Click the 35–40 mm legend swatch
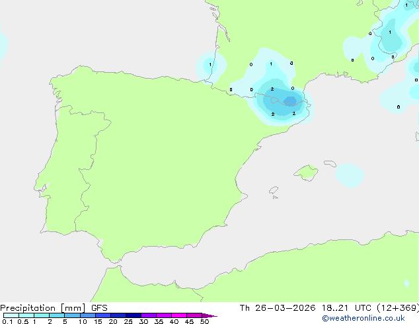Image resolution: width=419 pixels, height=324 pixels. click(x=164, y=315)
